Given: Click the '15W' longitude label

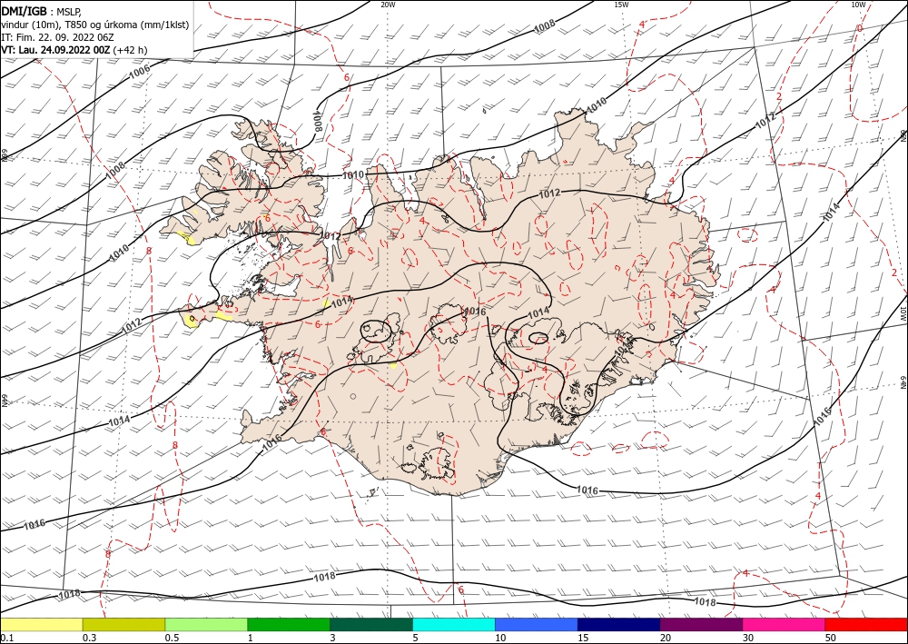Looking at the screenshot, I should (621, 5).
